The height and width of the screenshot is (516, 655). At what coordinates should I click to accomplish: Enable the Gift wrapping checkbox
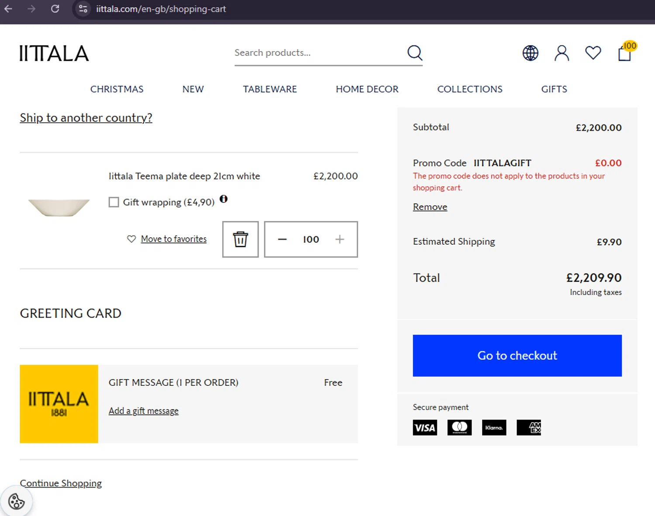point(114,202)
